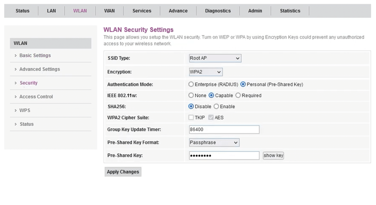376x205 pixels.
Task: Set IEEE 802.11w to Required
Action: pos(238,95)
